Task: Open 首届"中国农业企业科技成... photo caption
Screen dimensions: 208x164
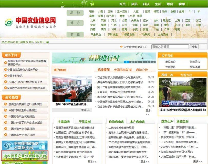Action: click(x=72, y=104)
